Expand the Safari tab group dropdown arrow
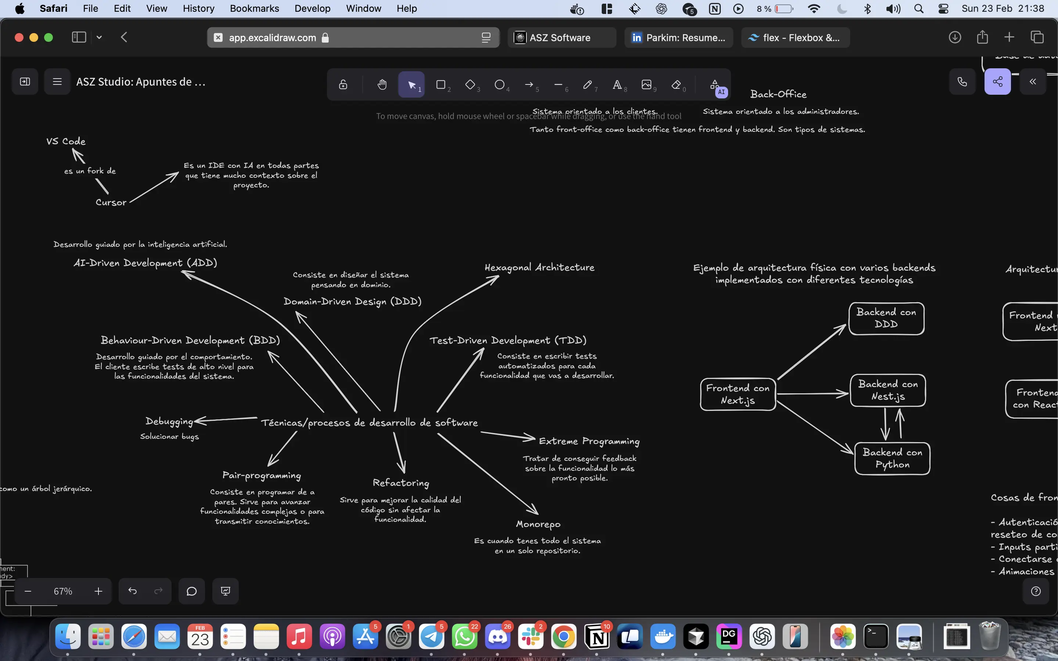The image size is (1058, 661). [99, 37]
